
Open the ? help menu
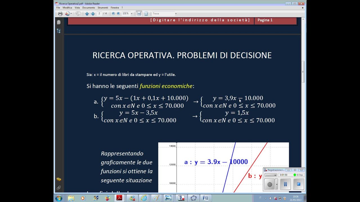(122, 8)
